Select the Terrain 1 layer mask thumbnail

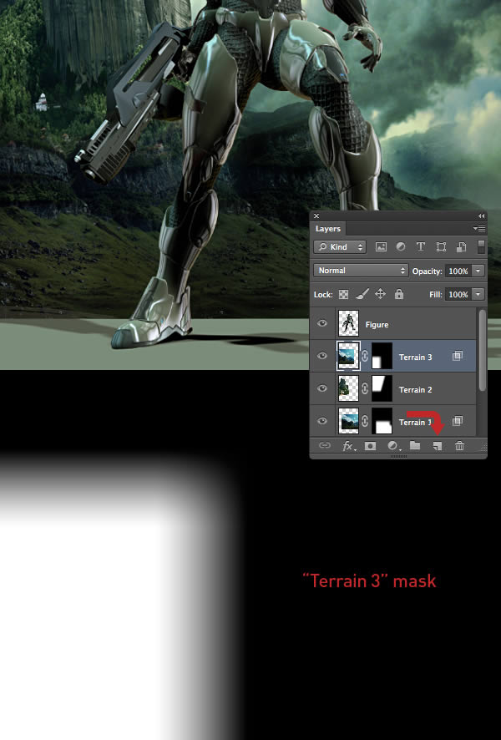pyautogui.click(x=382, y=420)
